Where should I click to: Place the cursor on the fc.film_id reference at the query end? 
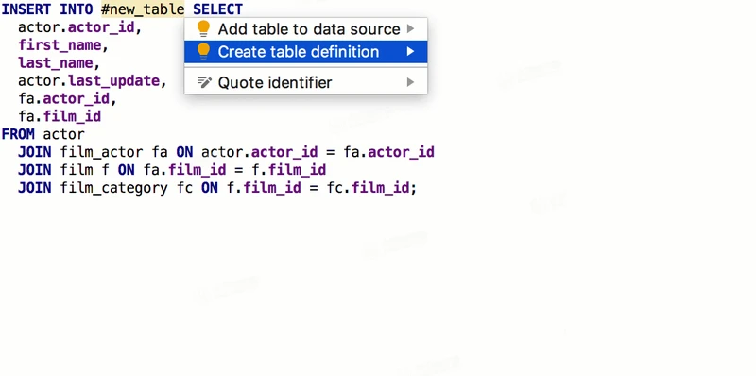coord(369,188)
